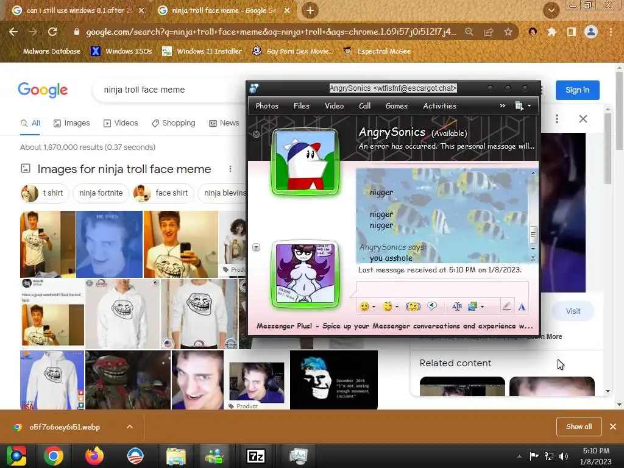The height and width of the screenshot is (468, 624).
Task: Select the Images search tab
Action: point(72,123)
